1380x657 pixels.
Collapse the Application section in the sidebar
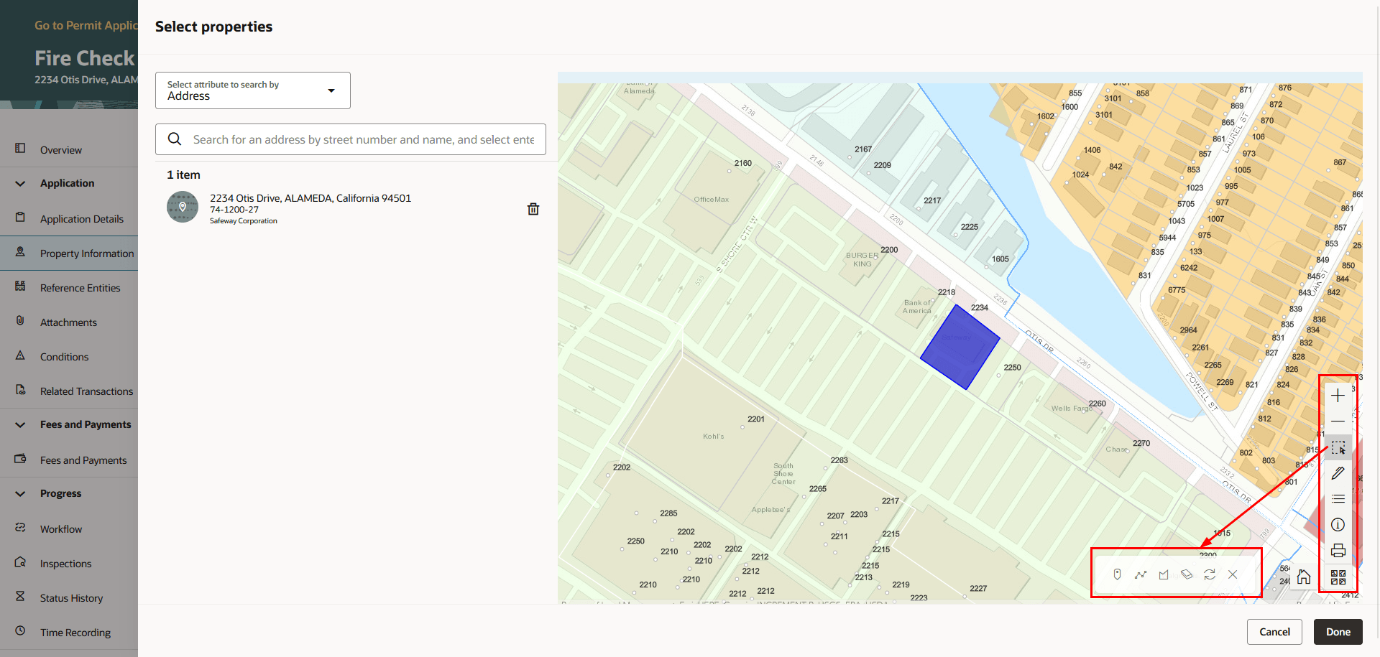pyautogui.click(x=19, y=183)
